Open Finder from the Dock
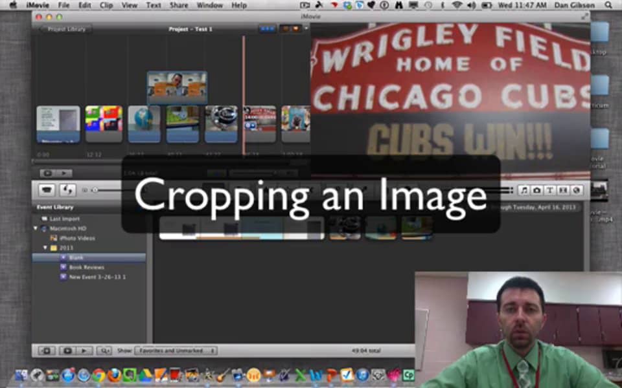 [x=21, y=374]
